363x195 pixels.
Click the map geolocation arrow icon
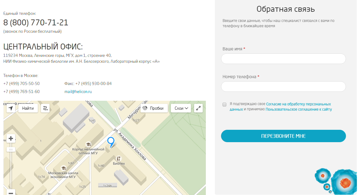(x=11, y=108)
